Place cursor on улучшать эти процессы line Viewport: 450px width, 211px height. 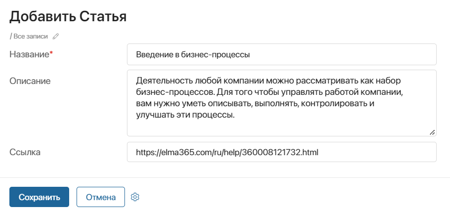[x=186, y=116]
